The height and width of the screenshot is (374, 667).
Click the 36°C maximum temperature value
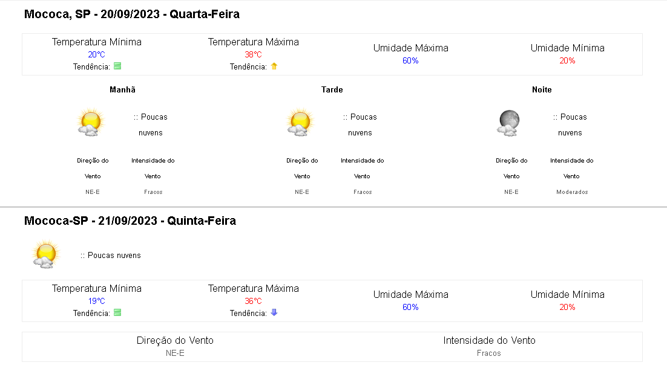253,301
